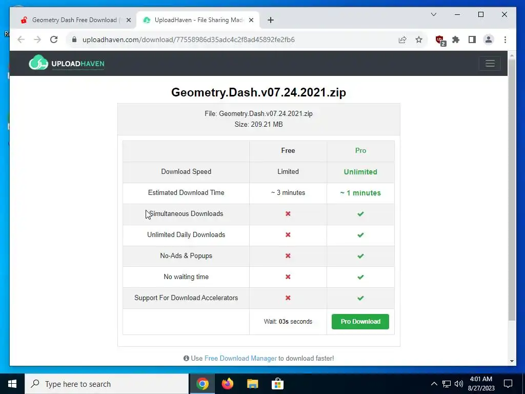This screenshot has width=525, height=394.
Task: Open the taskbar clock and date
Action: point(481,384)
